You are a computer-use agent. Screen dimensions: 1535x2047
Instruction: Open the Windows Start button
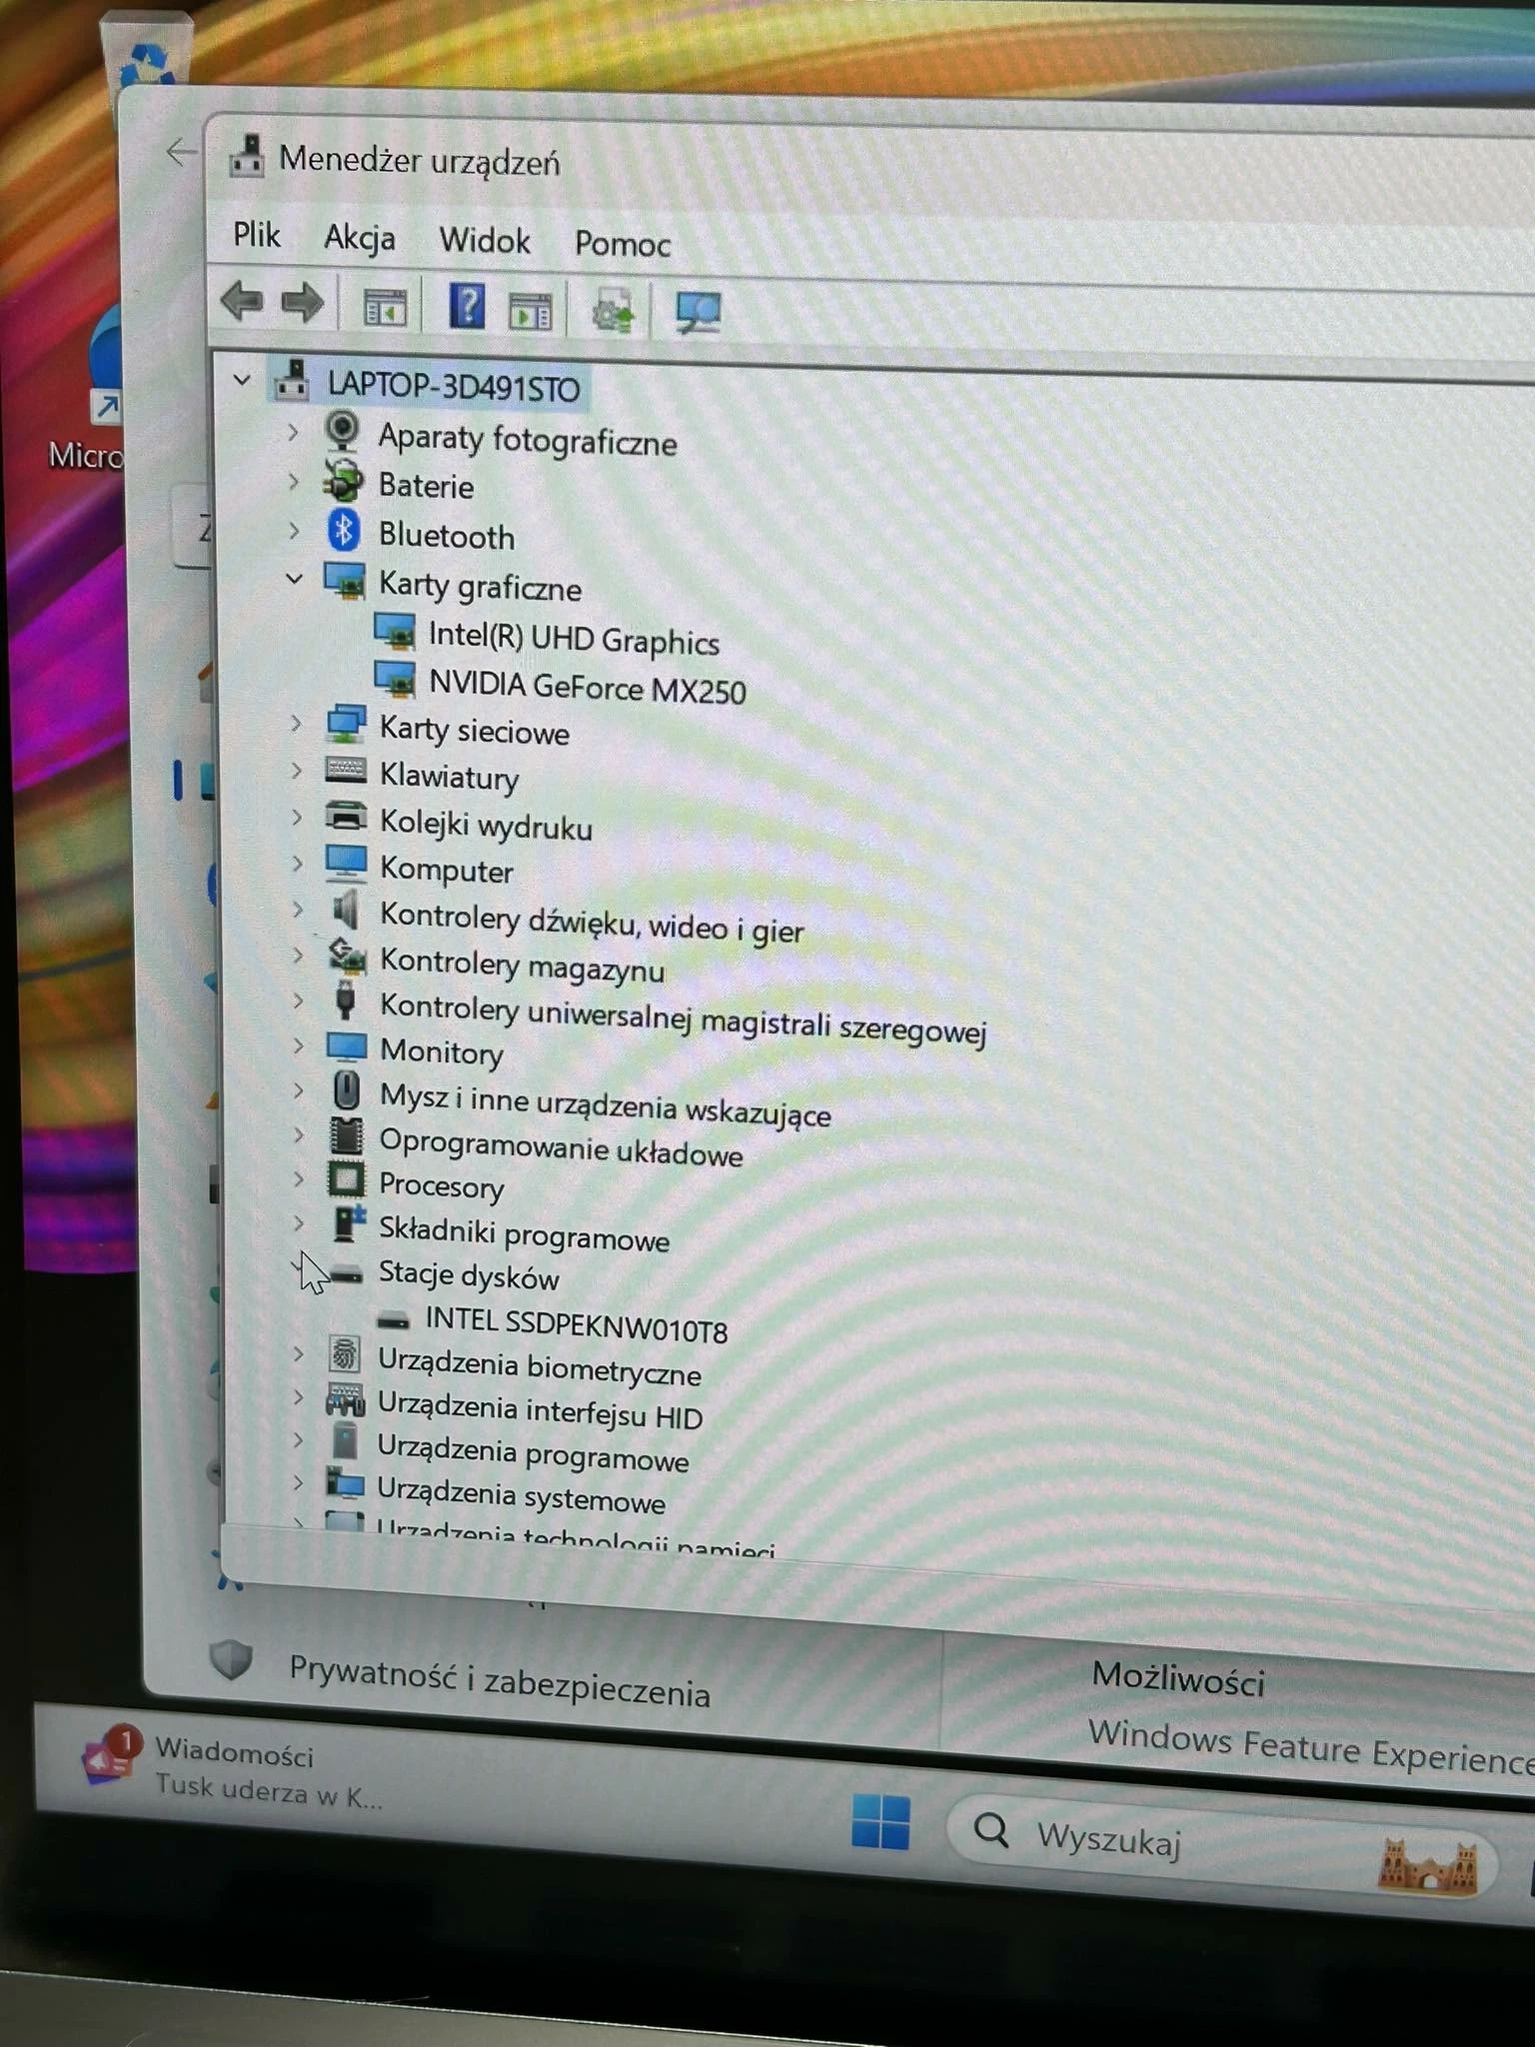[x=880, y=1823]
